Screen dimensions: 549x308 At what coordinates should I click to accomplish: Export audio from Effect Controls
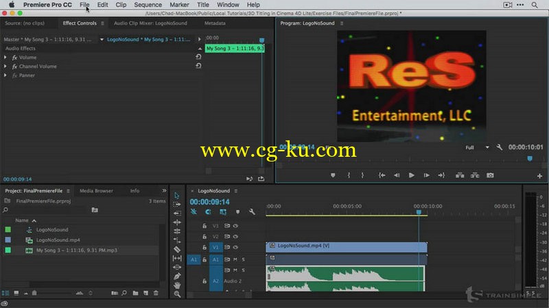(261, 179)
